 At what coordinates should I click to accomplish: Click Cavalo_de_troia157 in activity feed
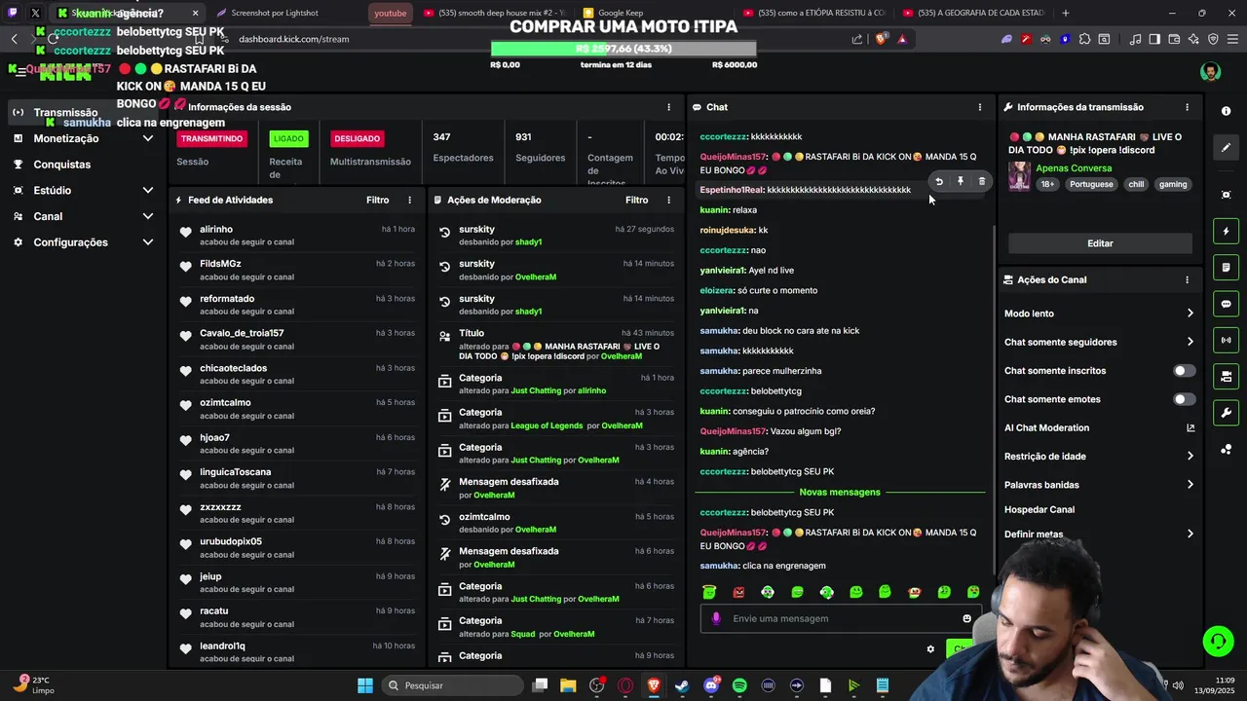click(x=297, y=339)
